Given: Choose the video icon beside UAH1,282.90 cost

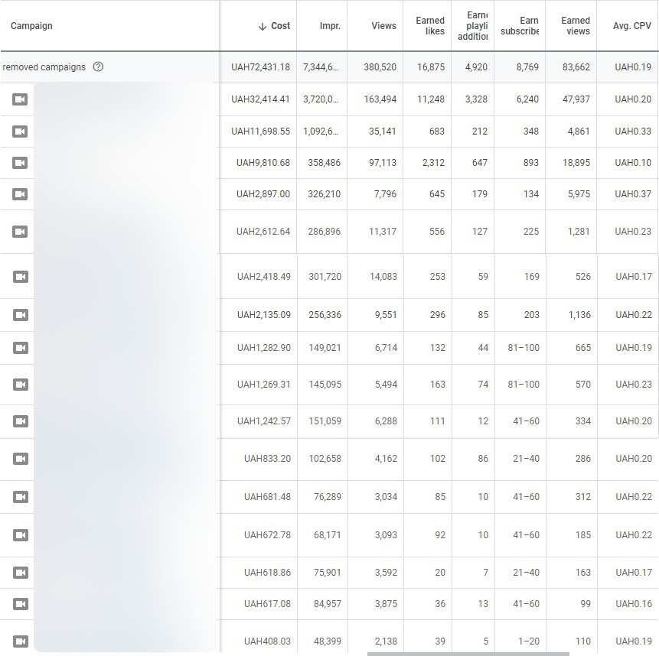Looking at the screenshot, I should click(21, 348).
